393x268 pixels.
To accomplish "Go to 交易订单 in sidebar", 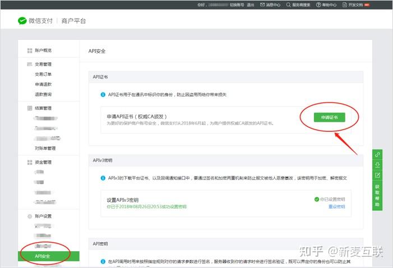I will point(43,74).
